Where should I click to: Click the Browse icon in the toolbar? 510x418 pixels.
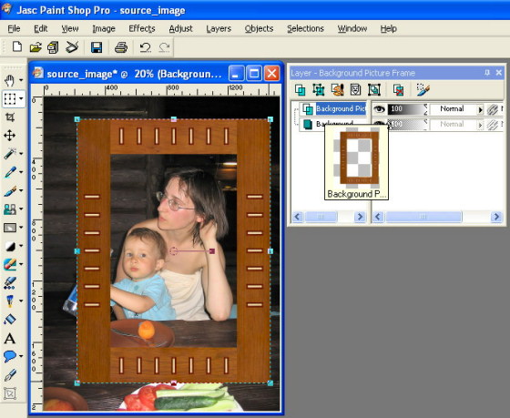(x=53, y=47)
